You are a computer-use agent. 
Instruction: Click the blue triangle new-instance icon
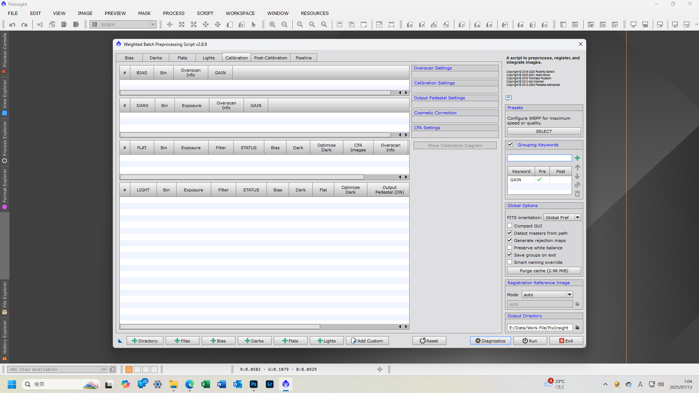coord(120,341)
